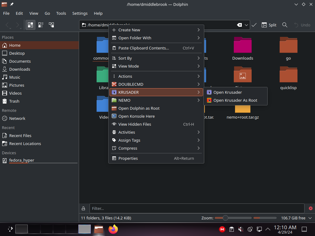Screen dimensions: 315x236
Task: Toggle View Hidden Files entry
Action: (x=156, y=124)
